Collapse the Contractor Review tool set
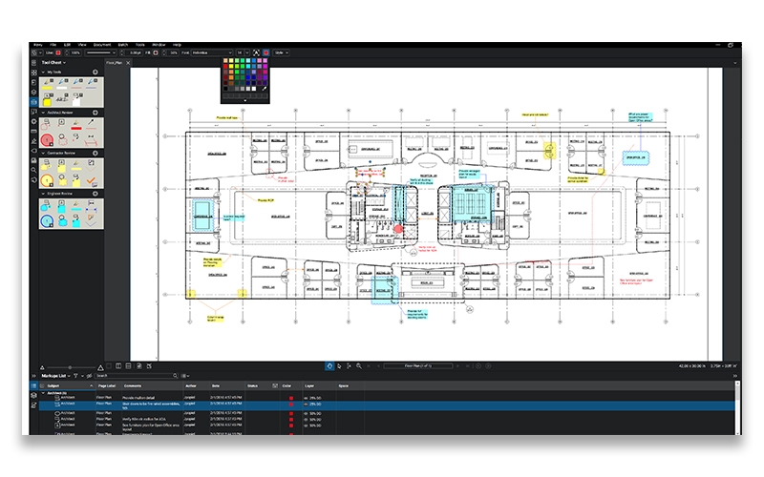 pyautogui.click(x=43, y=153)
